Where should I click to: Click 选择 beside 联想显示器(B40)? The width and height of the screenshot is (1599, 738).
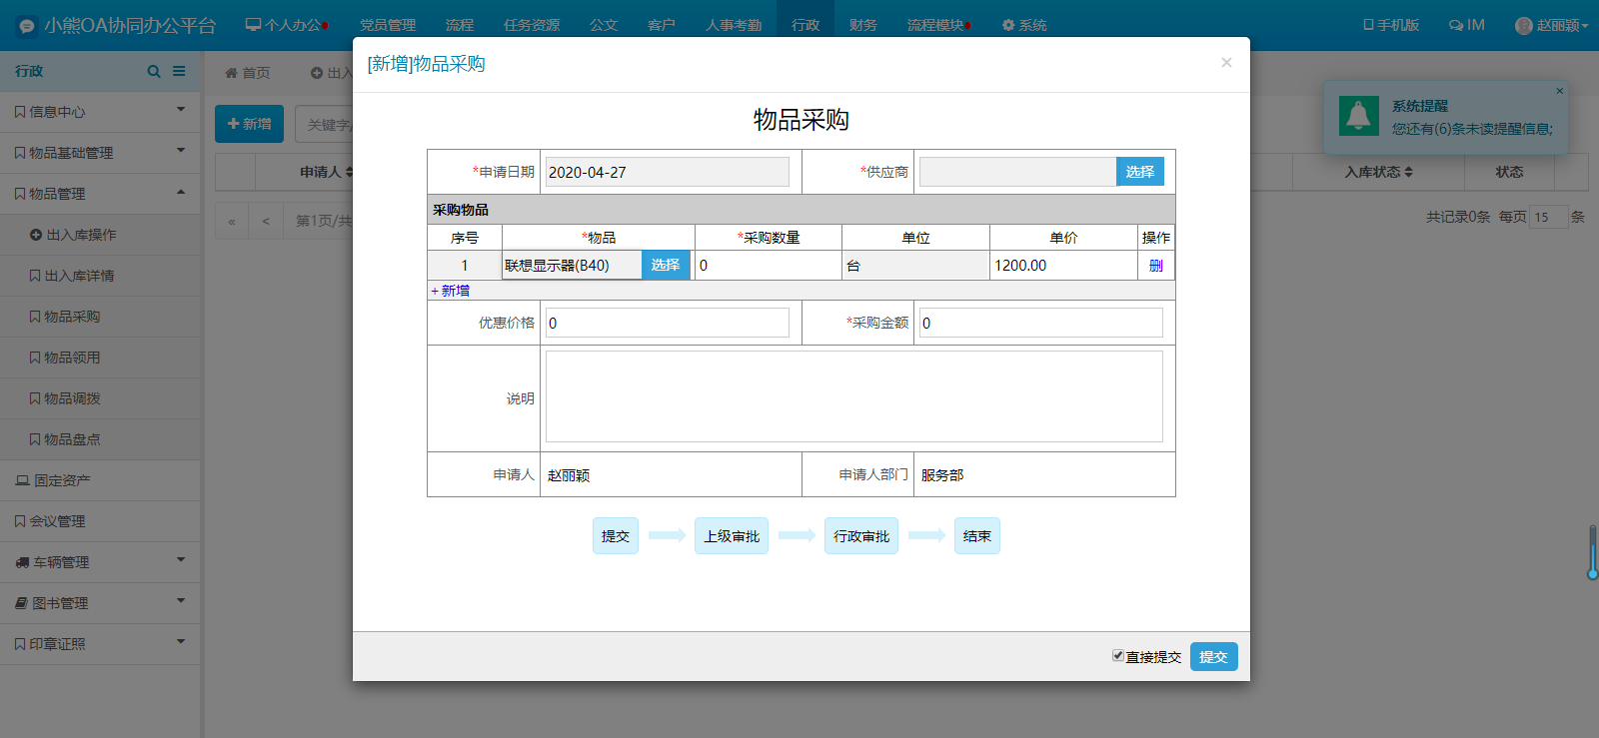pyautogui.click(x=666, y=265)
